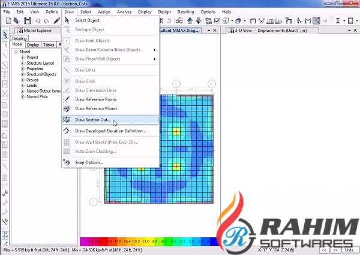This screenshot has height=255, width=360.
Task: Expand the Named Plots tree node
Action: tap(23, 97)
